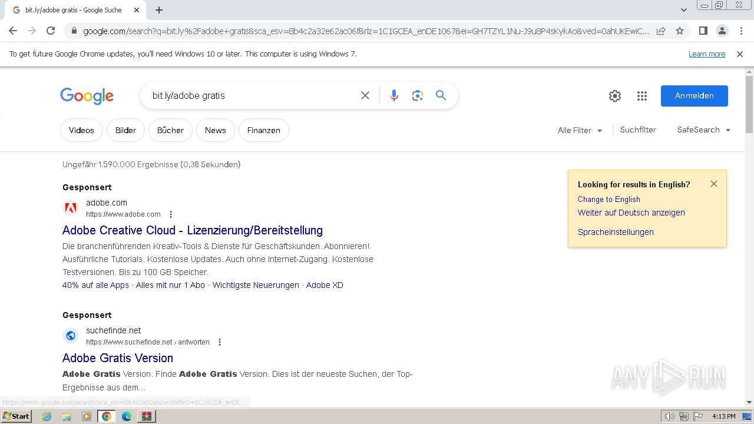Image resolution: width=754 pixels, height=424 pixels.
Task: Filter results by Finanzen
Action: (264, 130)
